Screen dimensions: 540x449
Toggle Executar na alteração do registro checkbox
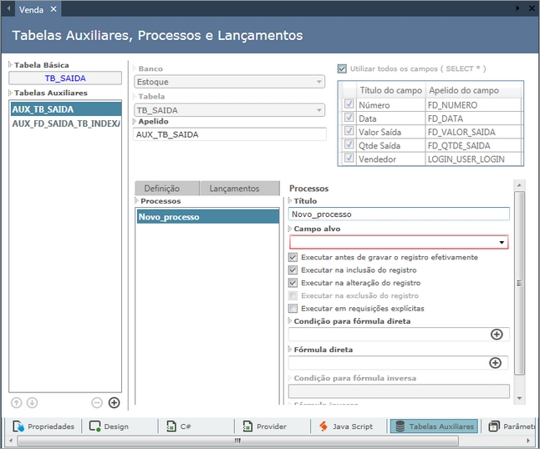point(293,283)
